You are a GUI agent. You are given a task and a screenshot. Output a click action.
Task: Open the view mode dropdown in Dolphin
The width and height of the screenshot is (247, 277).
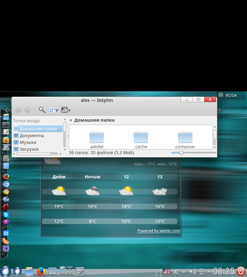53,110
